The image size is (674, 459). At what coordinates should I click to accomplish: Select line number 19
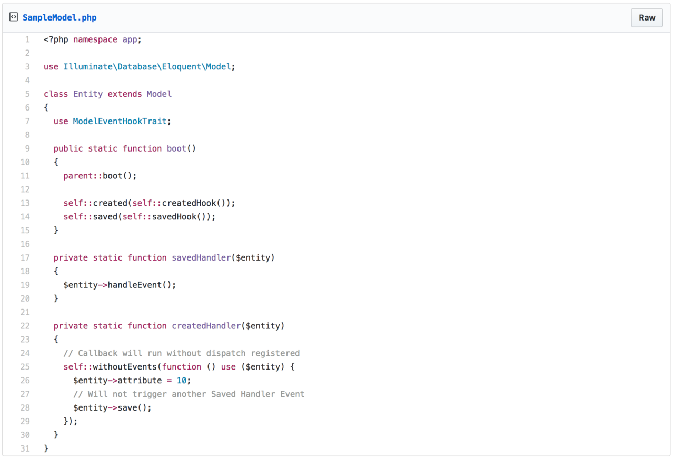(25, 285)
